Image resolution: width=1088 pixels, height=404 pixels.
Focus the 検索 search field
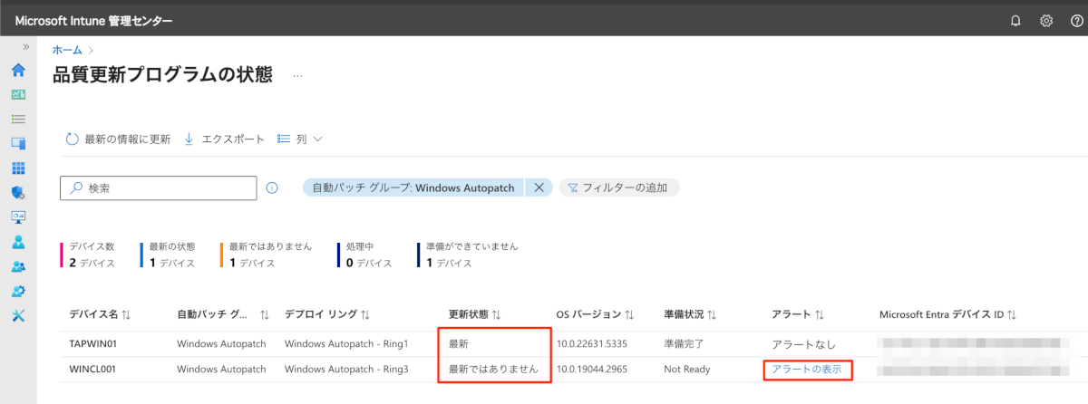coord(159,188)
